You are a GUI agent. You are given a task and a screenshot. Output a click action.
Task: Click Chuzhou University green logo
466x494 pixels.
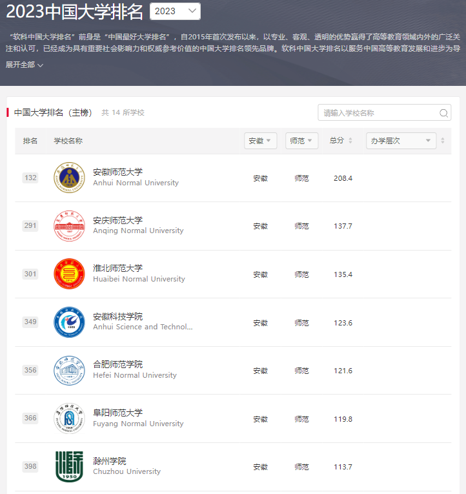69,466
